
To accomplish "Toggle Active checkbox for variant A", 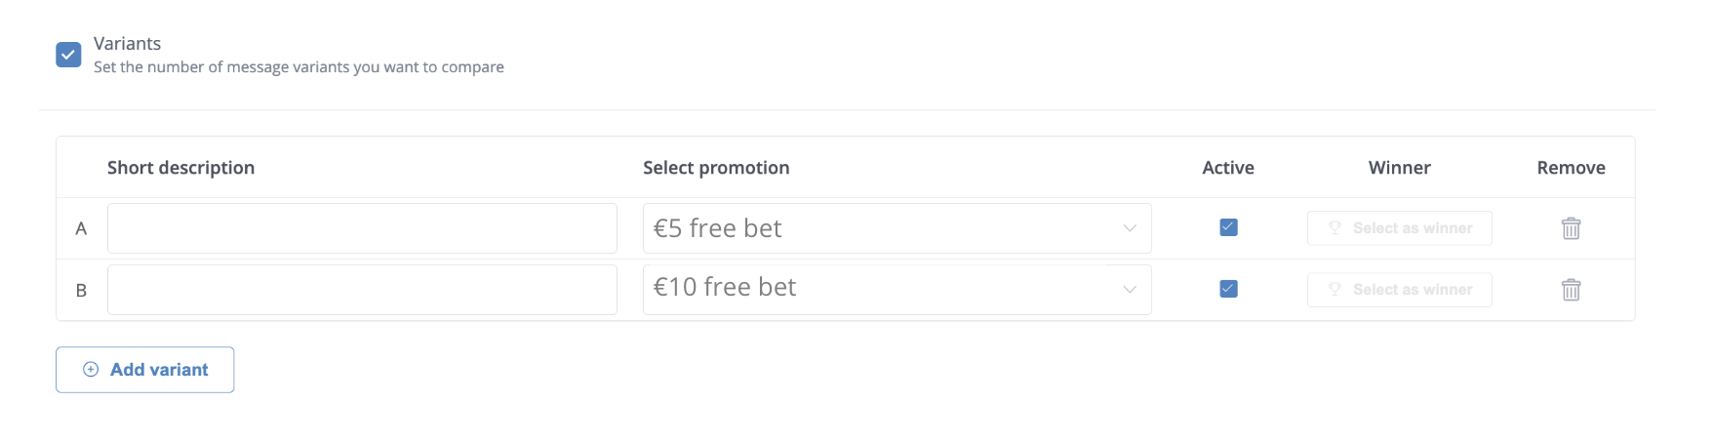I will [1228, 227].
